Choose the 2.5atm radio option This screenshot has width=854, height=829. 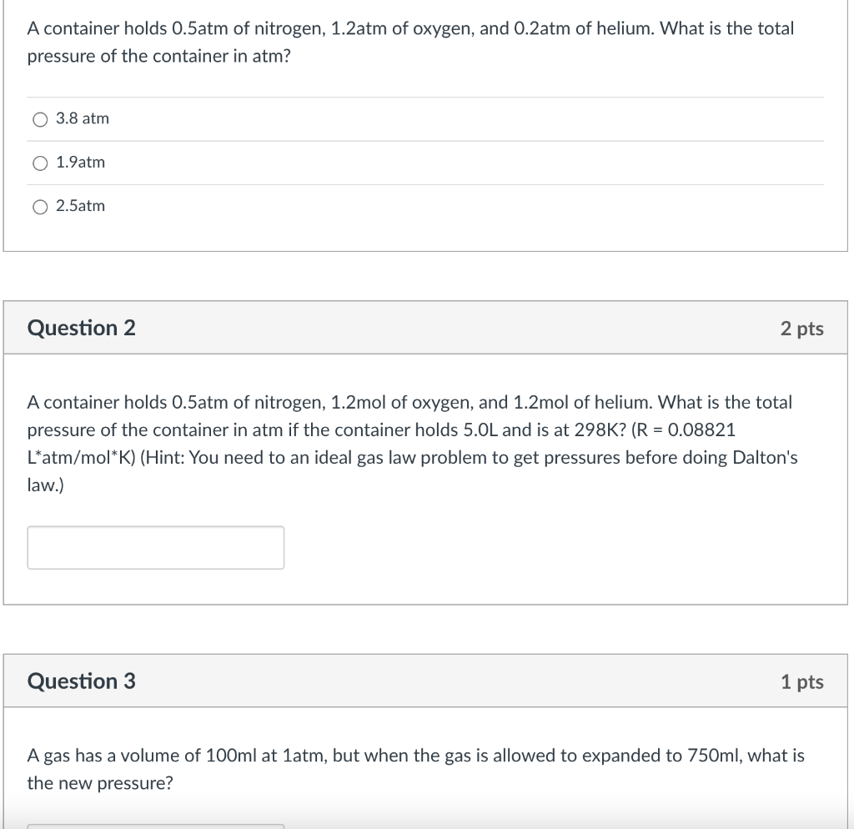[x=40, y=207]
